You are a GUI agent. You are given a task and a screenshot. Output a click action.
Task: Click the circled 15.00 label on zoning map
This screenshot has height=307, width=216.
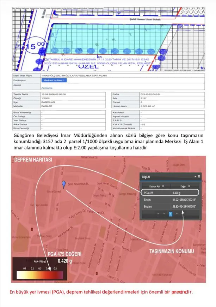point(35,46)
